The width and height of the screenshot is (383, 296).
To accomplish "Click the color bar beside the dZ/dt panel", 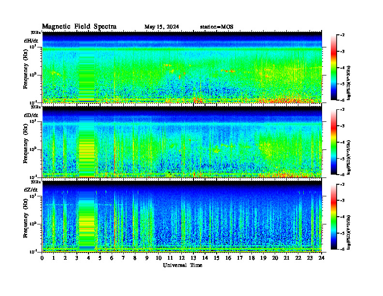I will point(334,217).
